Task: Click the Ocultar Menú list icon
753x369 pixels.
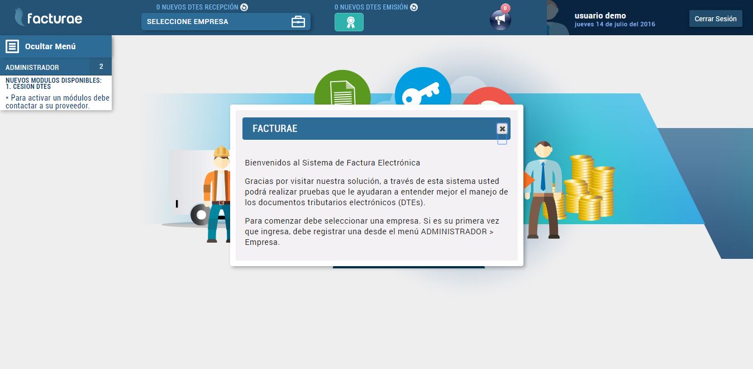Action: [12, 46]
